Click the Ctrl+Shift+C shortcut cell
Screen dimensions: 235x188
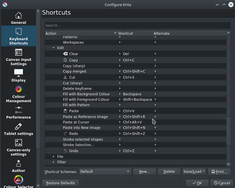point(134,71)
